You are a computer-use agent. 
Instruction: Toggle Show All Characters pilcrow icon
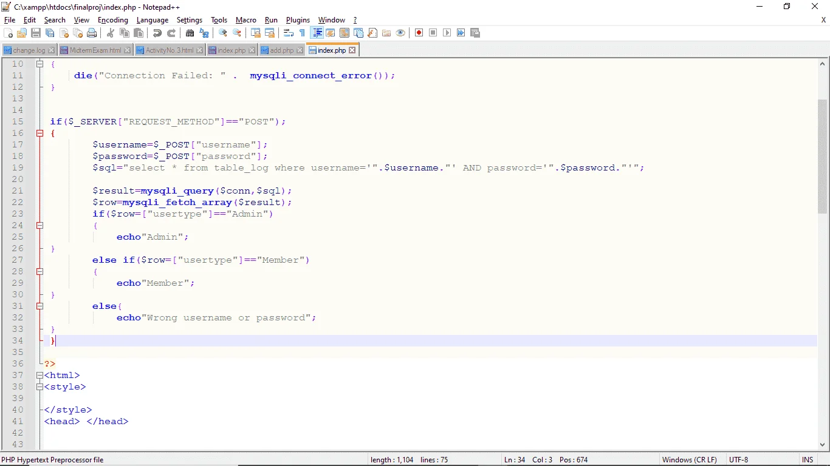(x=302, y=33)
